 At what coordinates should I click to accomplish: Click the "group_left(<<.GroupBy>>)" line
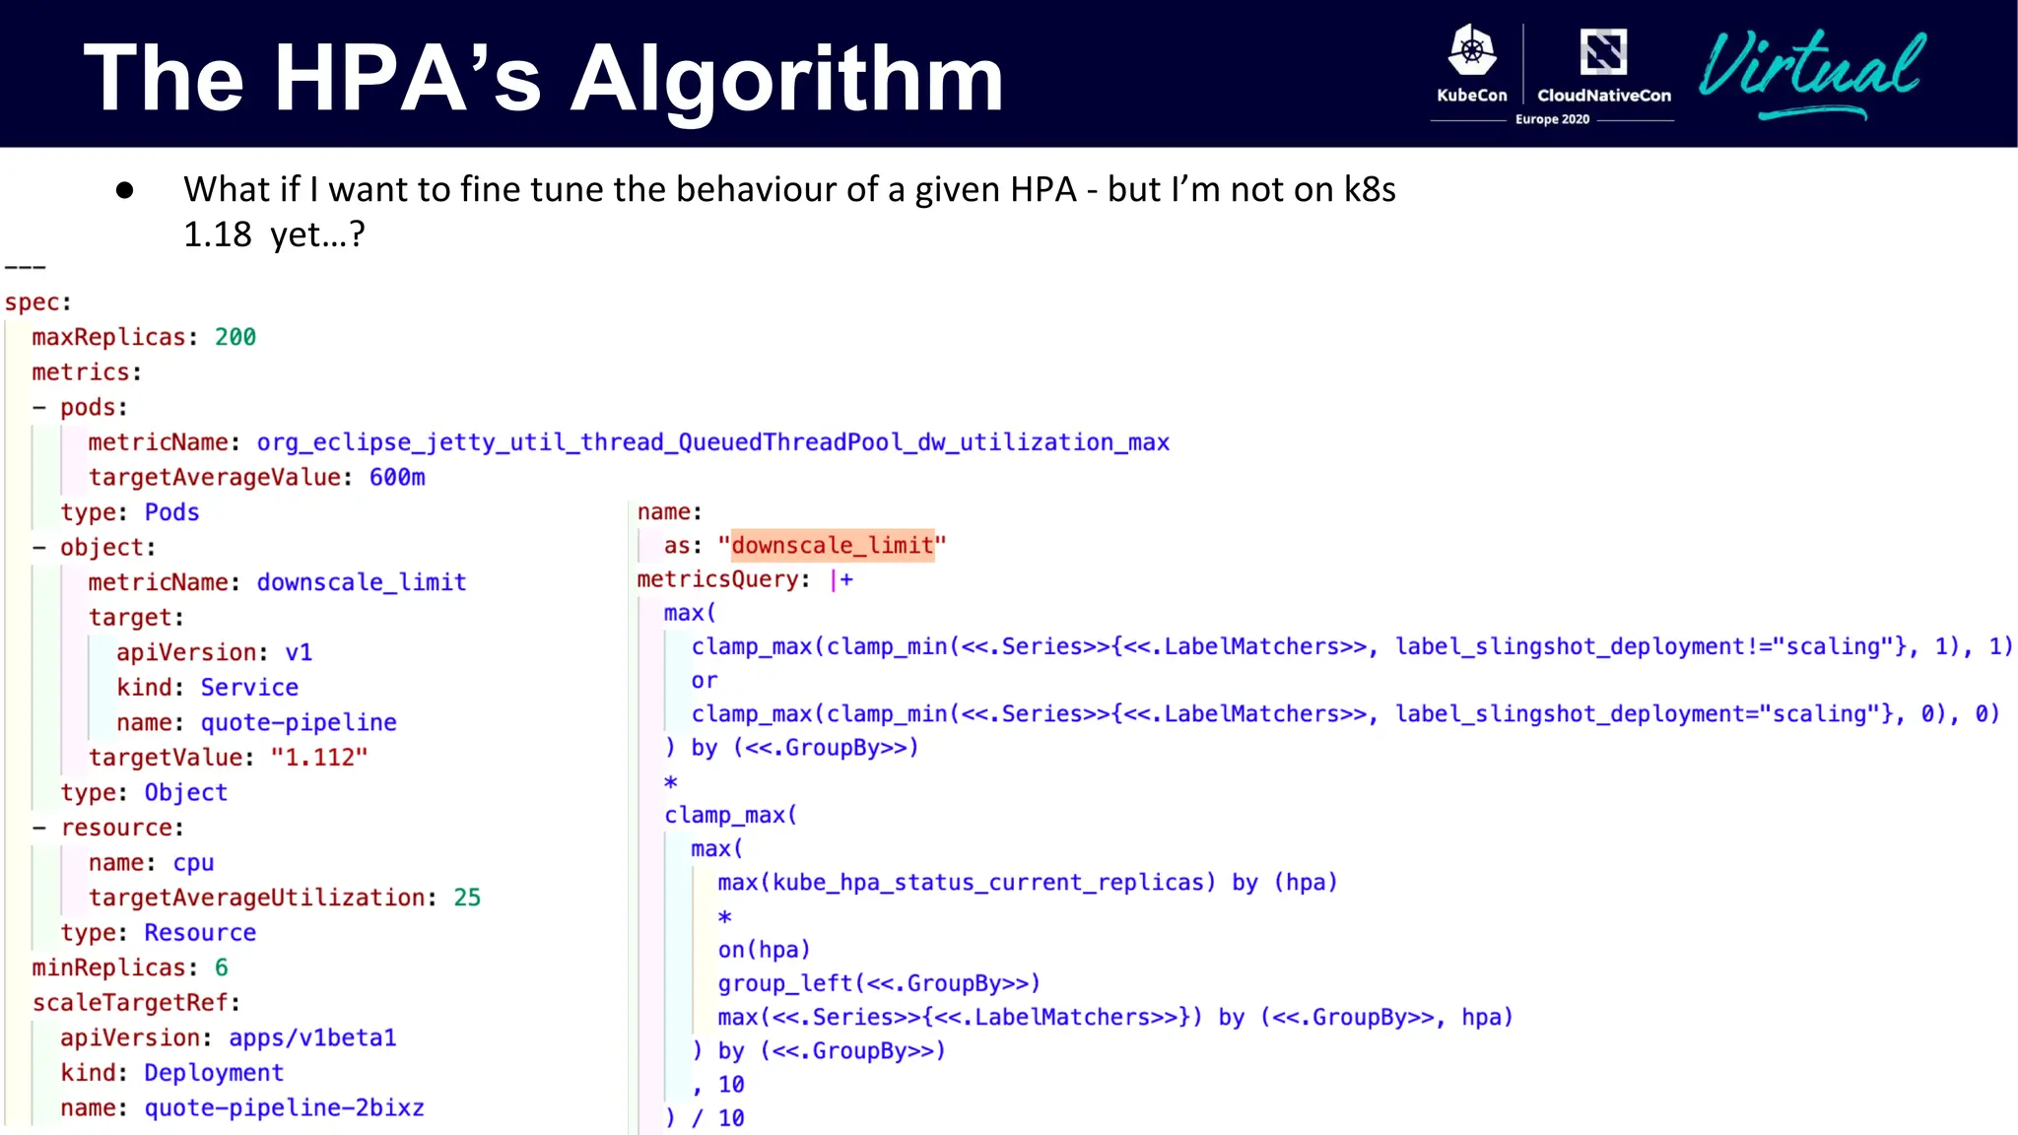coord(879,983)
